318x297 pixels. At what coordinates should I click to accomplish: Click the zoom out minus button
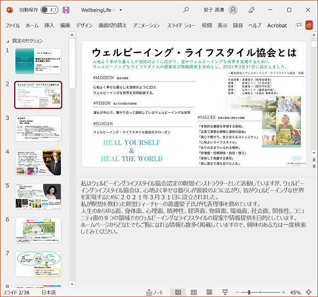click(x=237, y=292)
